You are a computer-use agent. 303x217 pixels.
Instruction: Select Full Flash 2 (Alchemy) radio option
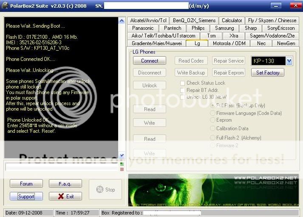[x=212, y=138]
